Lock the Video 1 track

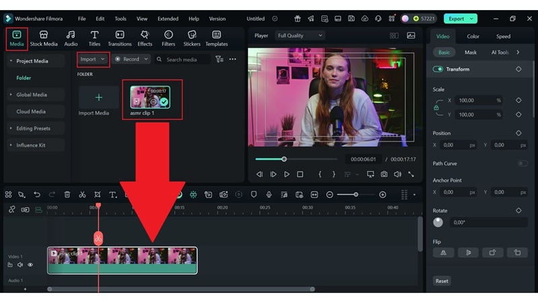pos(10,265)
